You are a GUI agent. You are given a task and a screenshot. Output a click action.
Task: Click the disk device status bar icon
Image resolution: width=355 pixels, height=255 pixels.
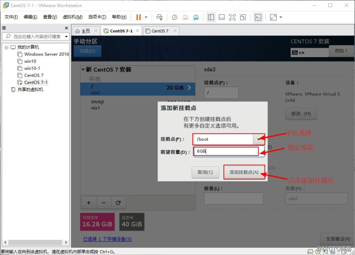[x=311, y=252]
